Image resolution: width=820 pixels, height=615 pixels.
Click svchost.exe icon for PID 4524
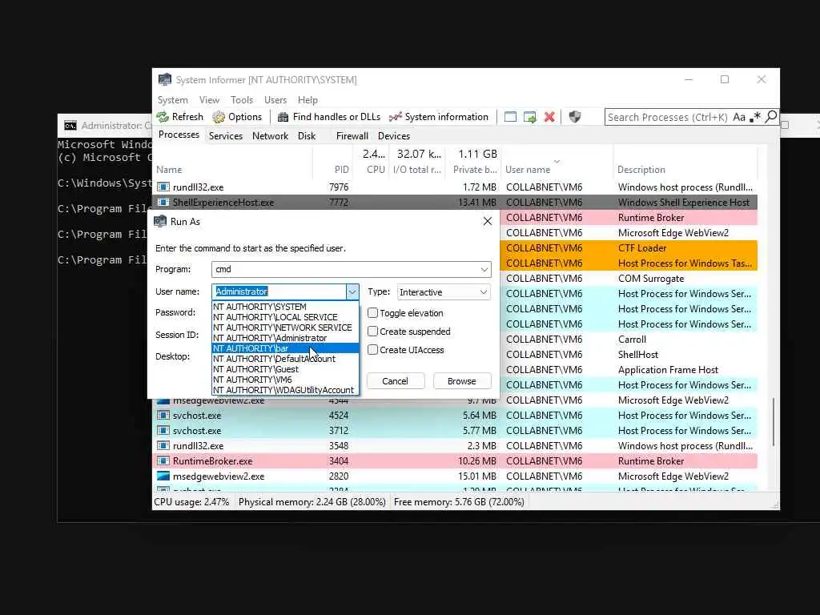[x=163, y=416]
